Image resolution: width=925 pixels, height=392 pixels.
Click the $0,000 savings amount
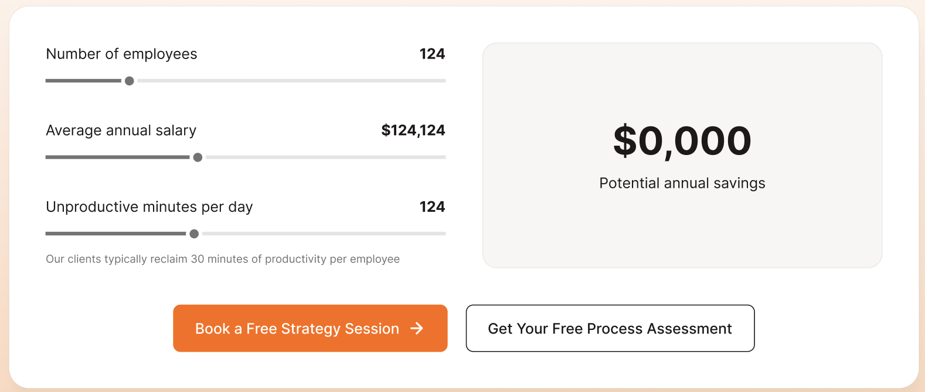coord(682,141)
